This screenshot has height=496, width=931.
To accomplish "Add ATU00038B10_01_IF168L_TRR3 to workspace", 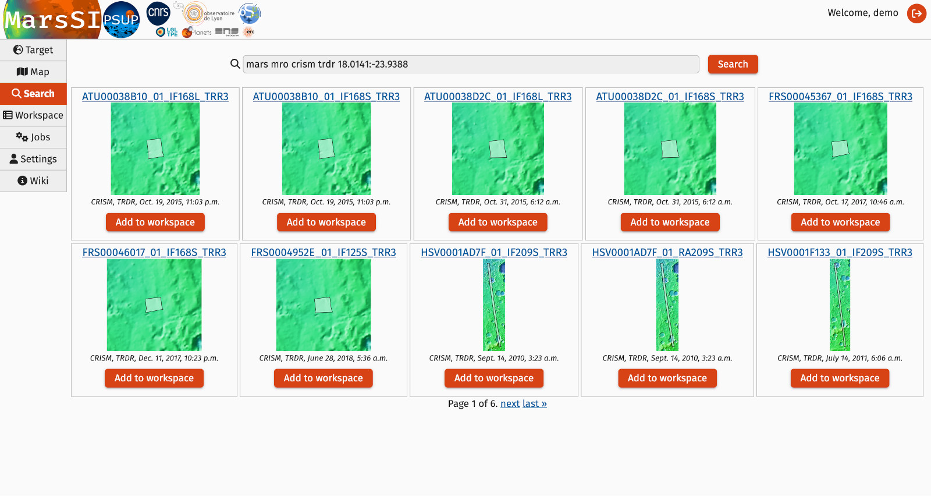I will 155,222.
